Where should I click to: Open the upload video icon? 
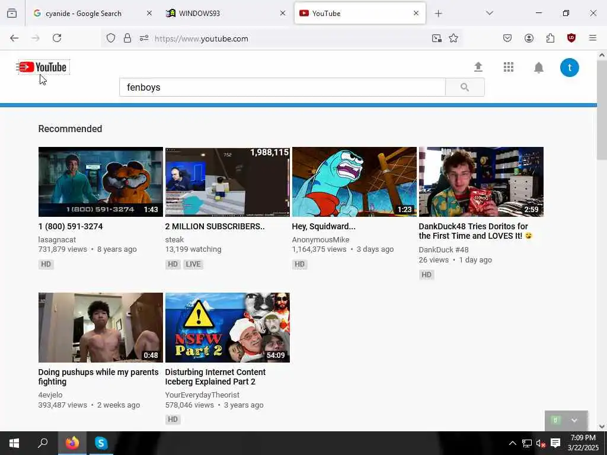(x=478, y=67)
